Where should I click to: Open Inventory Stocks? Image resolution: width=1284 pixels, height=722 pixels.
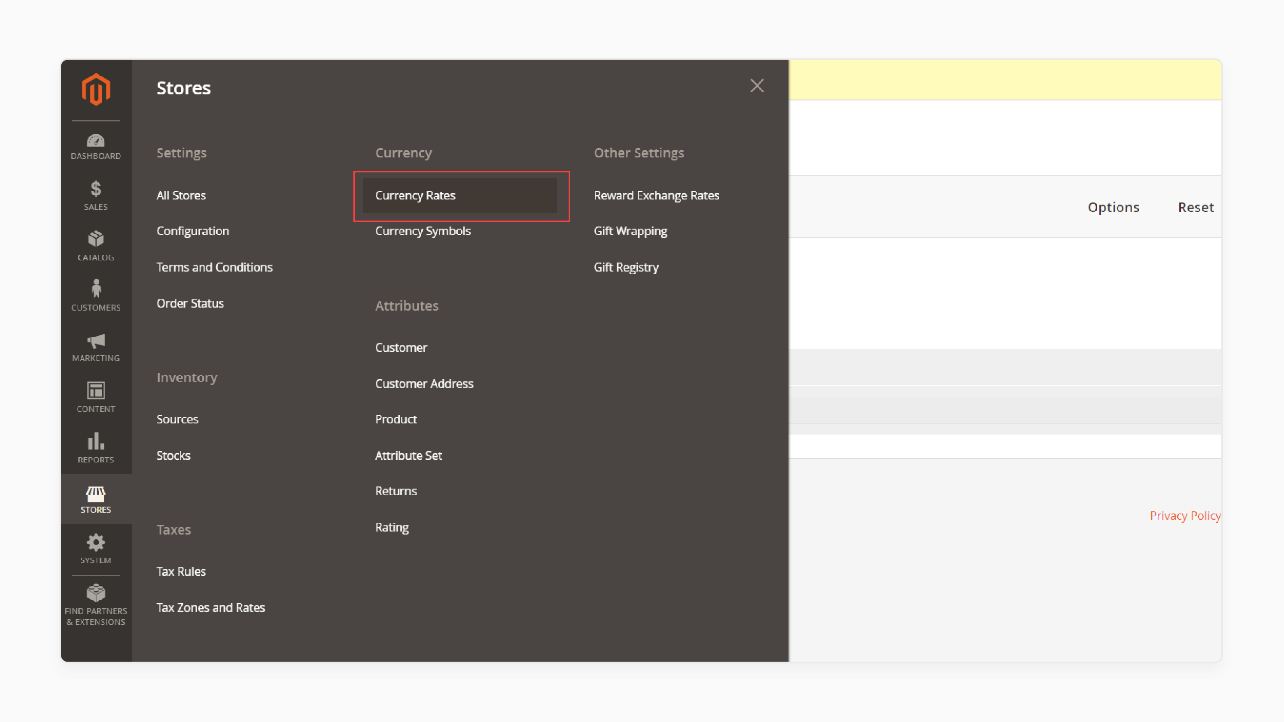pos(173,456)
